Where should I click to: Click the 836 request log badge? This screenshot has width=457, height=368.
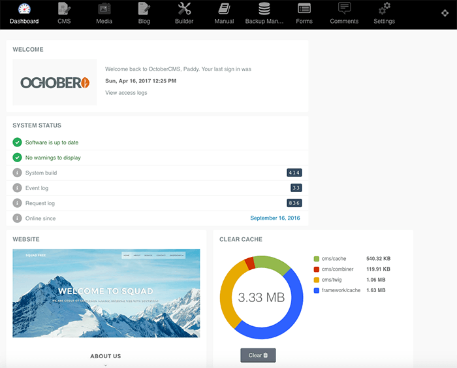click(294, 203)
